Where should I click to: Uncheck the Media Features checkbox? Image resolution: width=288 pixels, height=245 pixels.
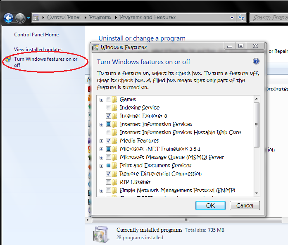(x=108, y=141)
